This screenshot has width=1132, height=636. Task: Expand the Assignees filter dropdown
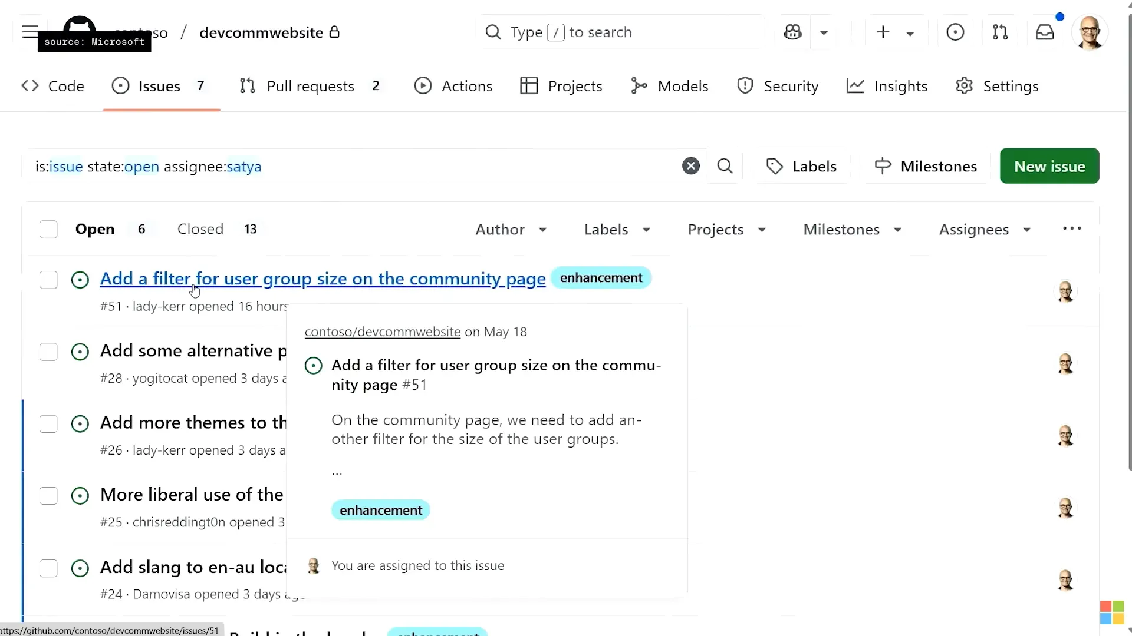(985, 230)
